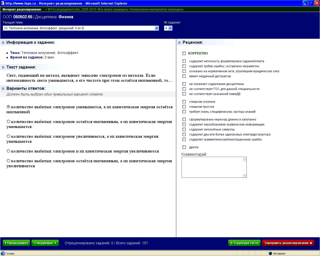Click into the Комментарий text area

[212, 167]
